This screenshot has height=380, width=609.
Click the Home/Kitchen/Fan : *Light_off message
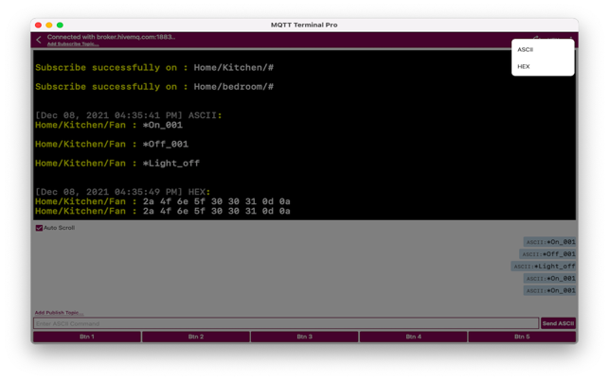(x=117, y=163)
